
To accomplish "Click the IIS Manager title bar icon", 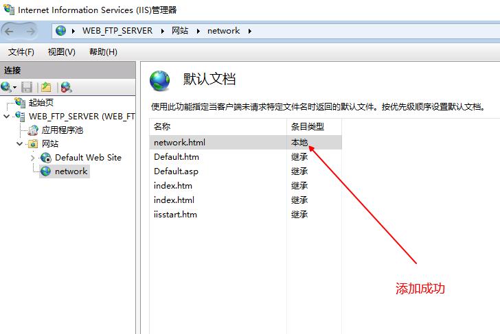I will point(9,9).
